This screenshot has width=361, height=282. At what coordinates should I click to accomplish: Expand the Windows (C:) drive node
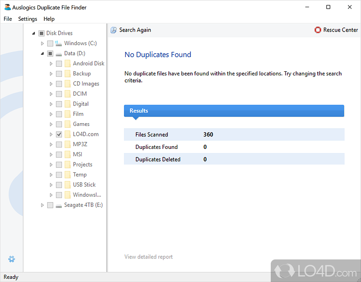point(42,43)
